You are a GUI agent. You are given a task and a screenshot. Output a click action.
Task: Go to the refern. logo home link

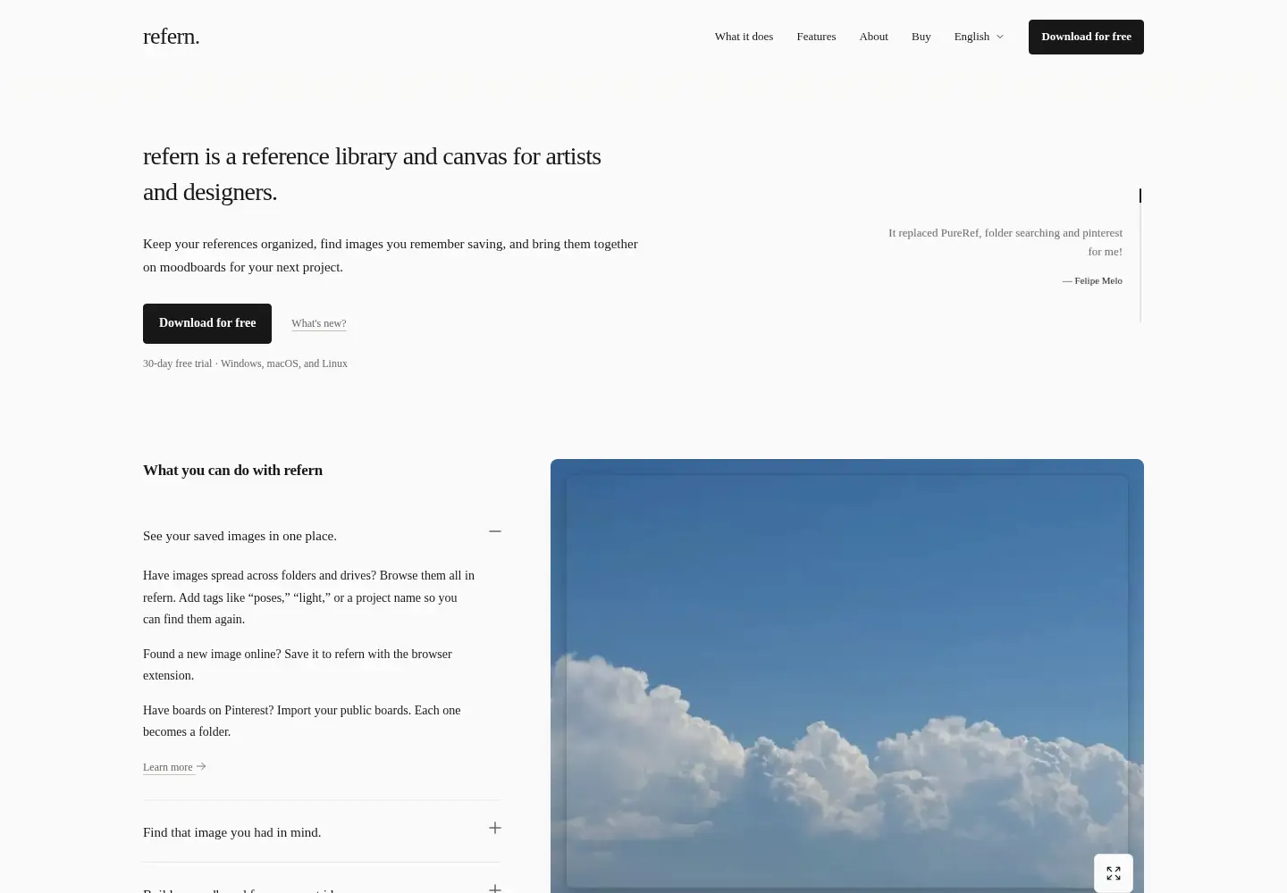click(172, 37)
